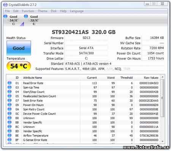Image resolution: width=171 pixels, height=151 pixels.
Task: Click status orb for BB Vendor Specific row
Action: (x=9, y=122)
